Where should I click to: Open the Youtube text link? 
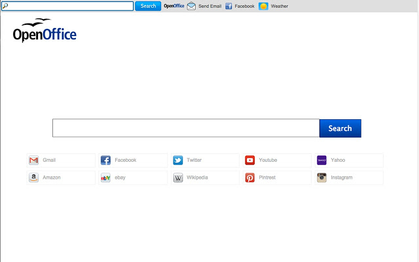(268, 160)
